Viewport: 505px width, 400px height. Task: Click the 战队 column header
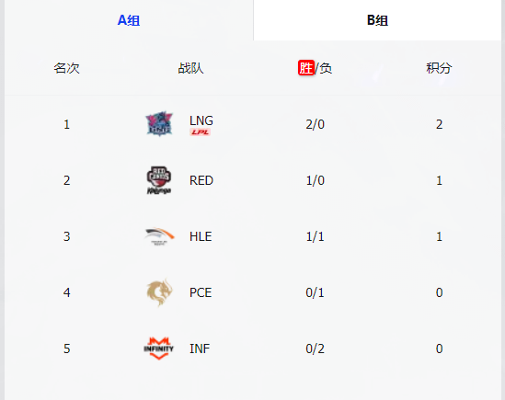point(190,68)
